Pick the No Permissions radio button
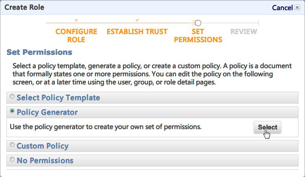305x177 pixels. (x=12, y=159)
